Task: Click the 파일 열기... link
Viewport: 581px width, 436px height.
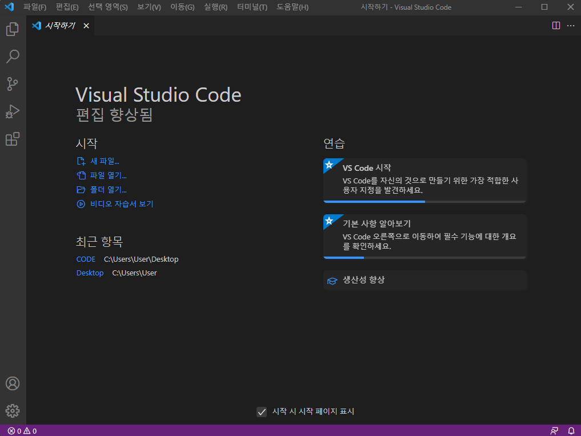Action: [x=108, y=175]
